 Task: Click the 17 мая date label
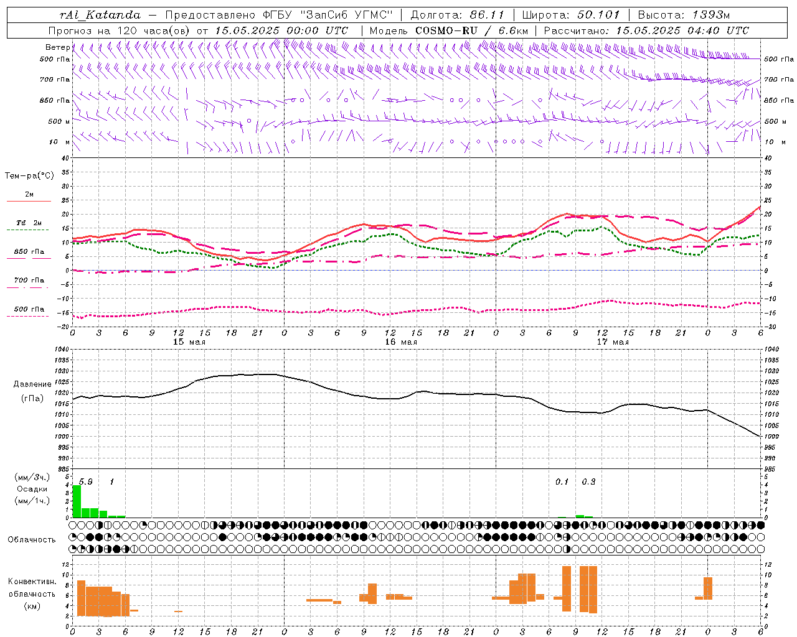(612, 342)
